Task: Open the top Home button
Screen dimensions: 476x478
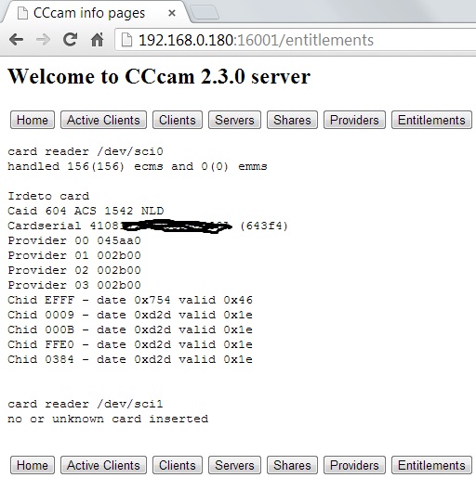Action: click(33, 120)
